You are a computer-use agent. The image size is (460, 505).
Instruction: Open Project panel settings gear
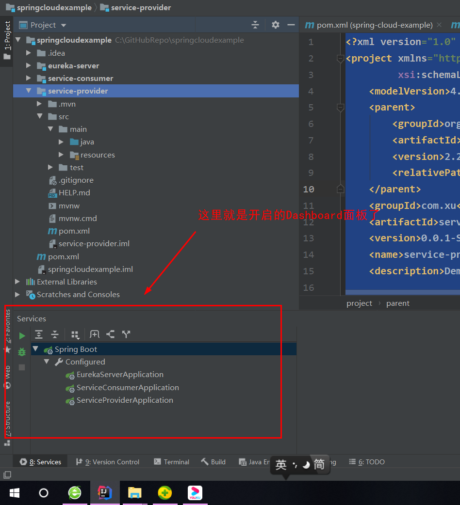[x=275, y=25]
